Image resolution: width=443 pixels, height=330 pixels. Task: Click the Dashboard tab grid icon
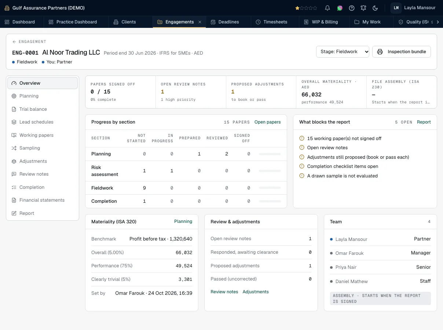[x=7, y=22]
